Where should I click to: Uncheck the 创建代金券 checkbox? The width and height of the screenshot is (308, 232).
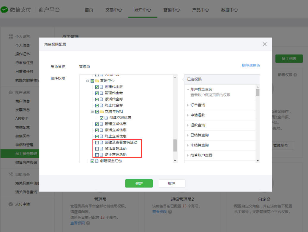click(x=97, y=87)
